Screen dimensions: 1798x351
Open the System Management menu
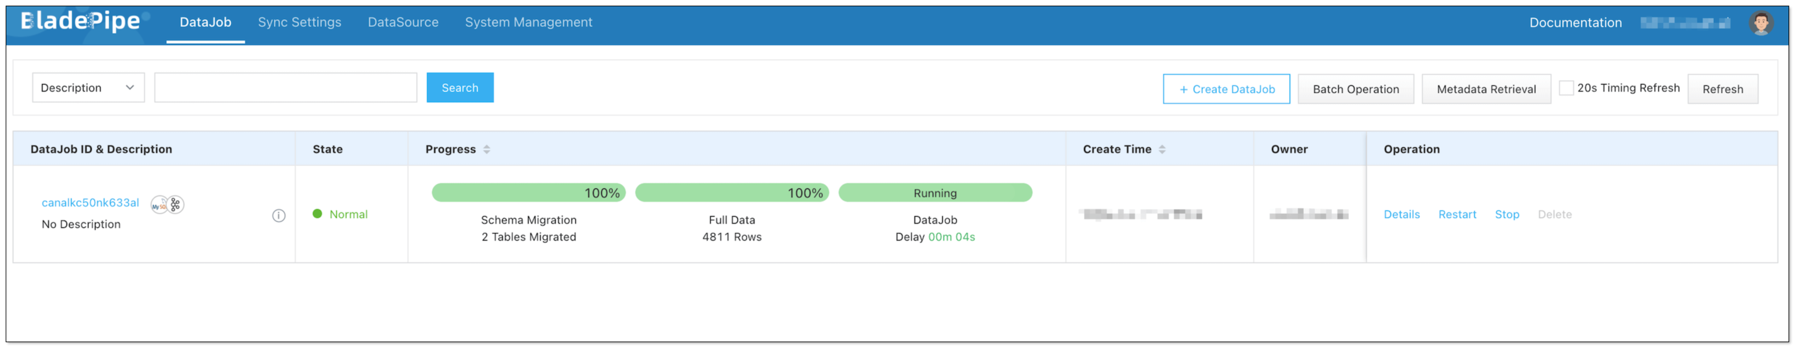tap(528, 22)
